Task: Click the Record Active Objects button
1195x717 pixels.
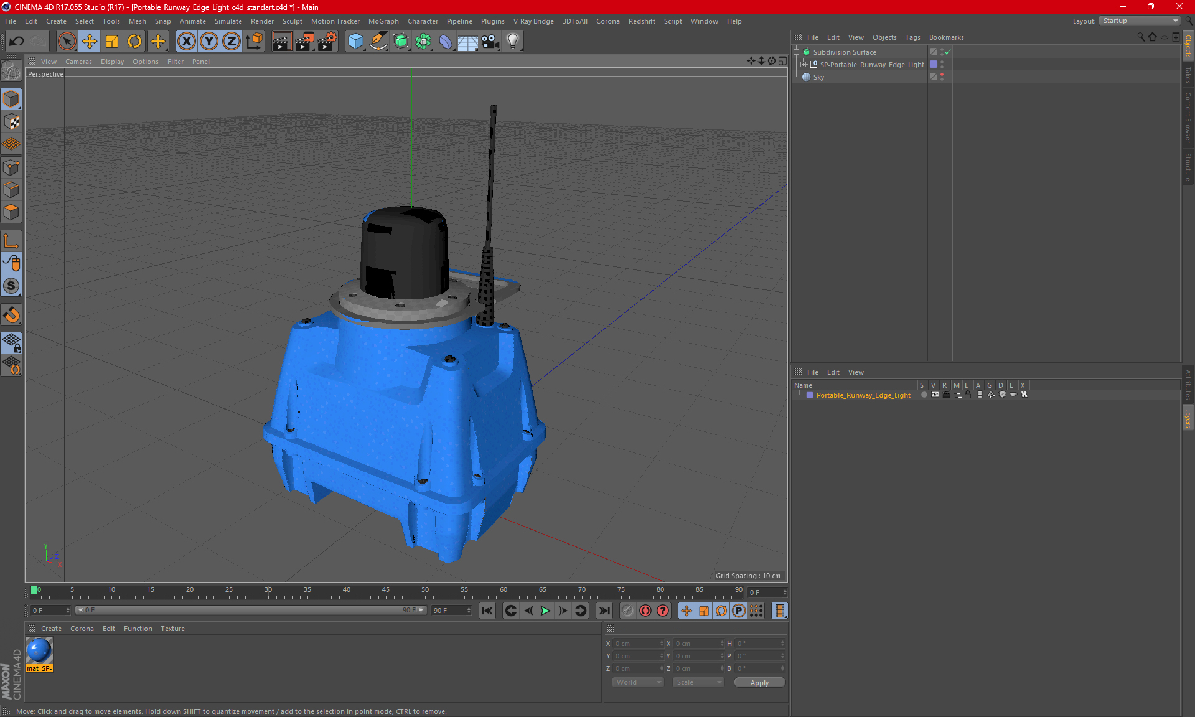Action: (x=628, y=611)
